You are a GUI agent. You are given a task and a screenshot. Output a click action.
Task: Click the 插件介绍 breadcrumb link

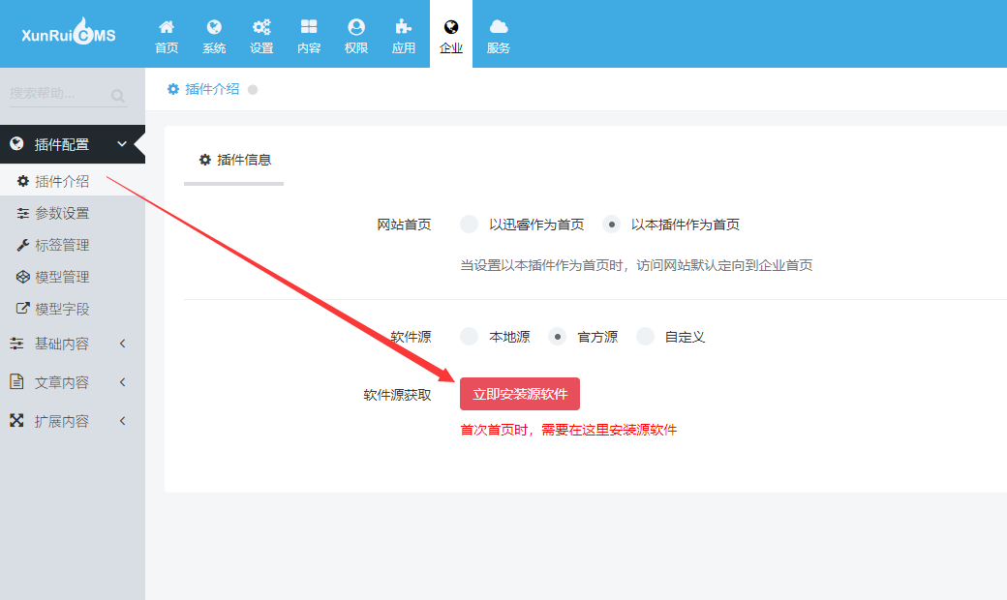coord(212,89)
